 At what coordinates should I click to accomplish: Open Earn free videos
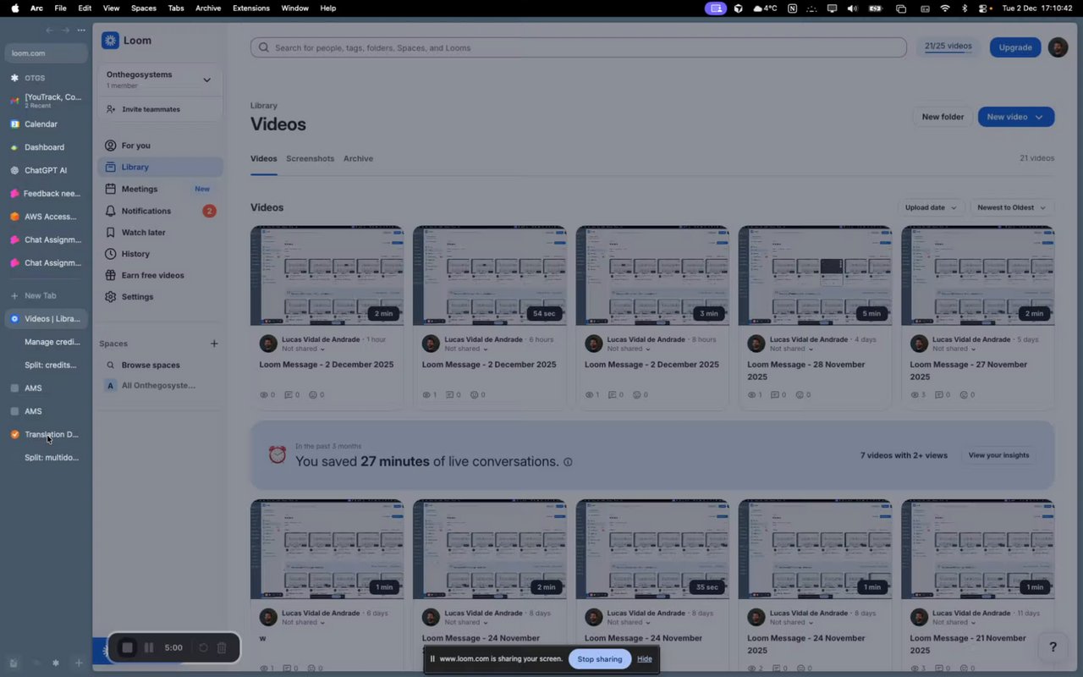tap(160, 275)
